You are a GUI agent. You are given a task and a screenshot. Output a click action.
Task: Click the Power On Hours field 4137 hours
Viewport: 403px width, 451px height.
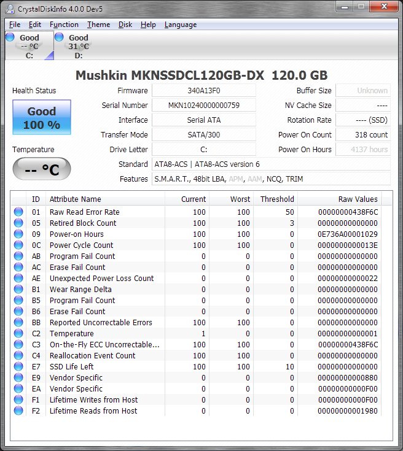click(x=363, y=150)
